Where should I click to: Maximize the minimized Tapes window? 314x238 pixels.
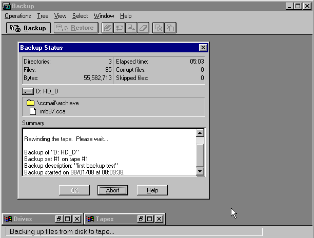150,219
